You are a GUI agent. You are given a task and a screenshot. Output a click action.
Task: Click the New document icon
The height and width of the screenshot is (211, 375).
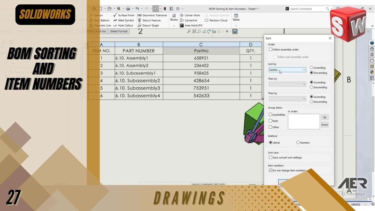point(100,9)
